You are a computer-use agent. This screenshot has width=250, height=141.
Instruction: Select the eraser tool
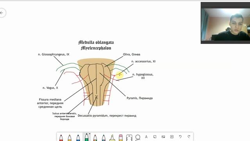[121, 137]
